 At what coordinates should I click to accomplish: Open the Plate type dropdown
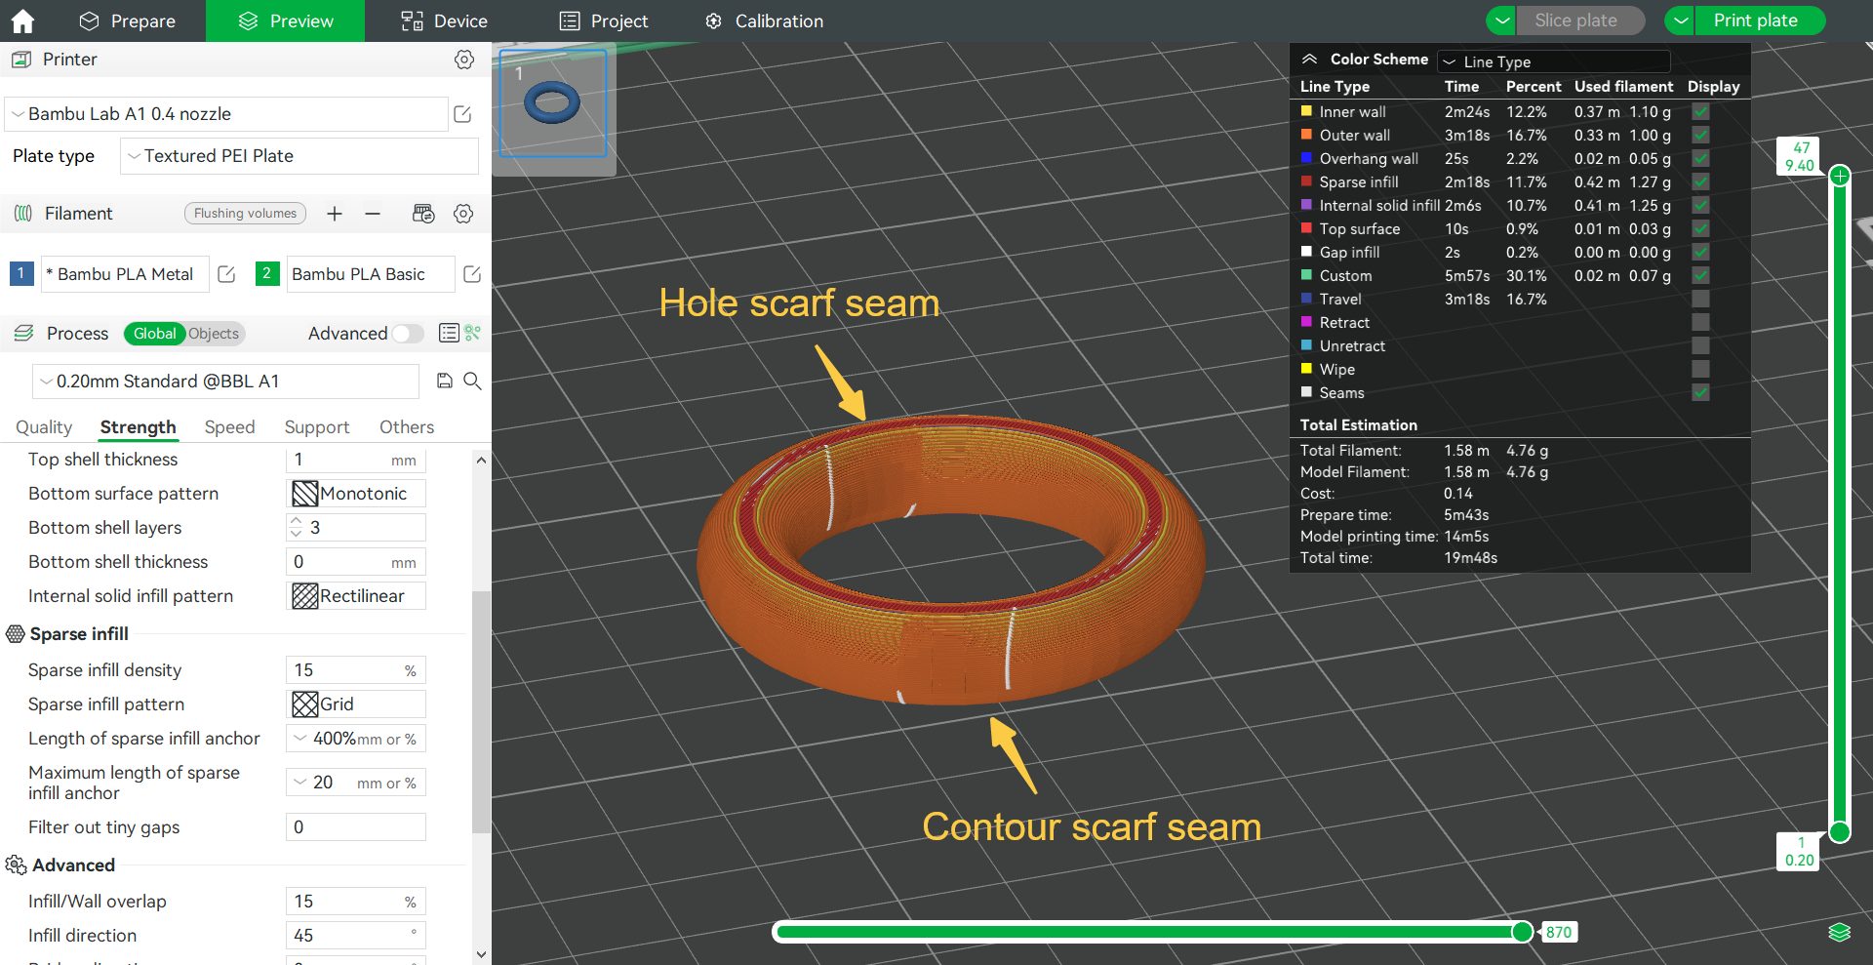[x=299, y=156]
